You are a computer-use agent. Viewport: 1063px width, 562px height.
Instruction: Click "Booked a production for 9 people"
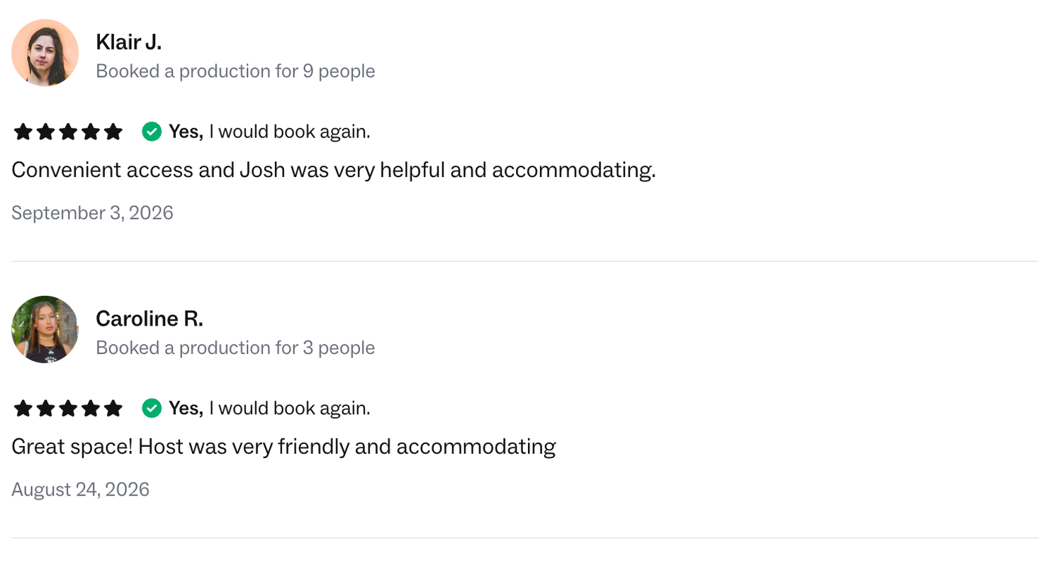235,71
